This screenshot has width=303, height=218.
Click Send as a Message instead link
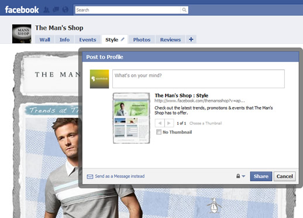[x=120, y=177]
